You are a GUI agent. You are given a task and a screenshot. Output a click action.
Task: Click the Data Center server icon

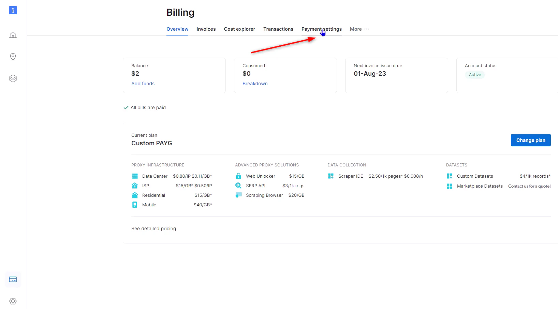tap(135, 176)
